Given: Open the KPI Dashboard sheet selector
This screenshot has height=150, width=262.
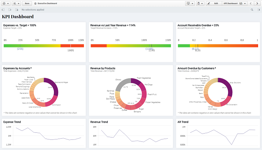Looking at the screenshot, I should (235, 4).
